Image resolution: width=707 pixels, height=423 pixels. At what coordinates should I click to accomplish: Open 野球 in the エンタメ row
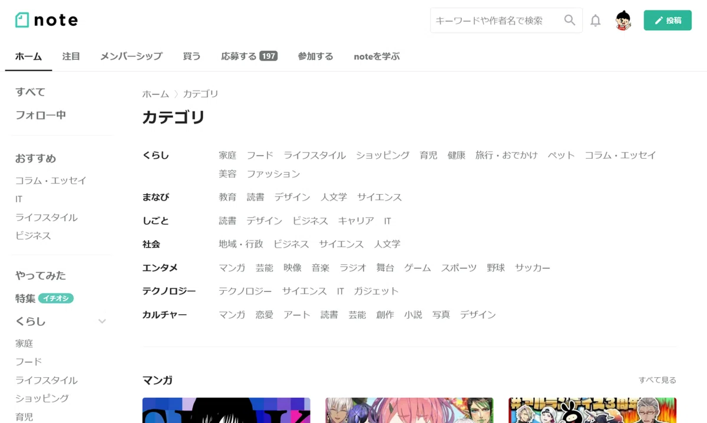496,268
